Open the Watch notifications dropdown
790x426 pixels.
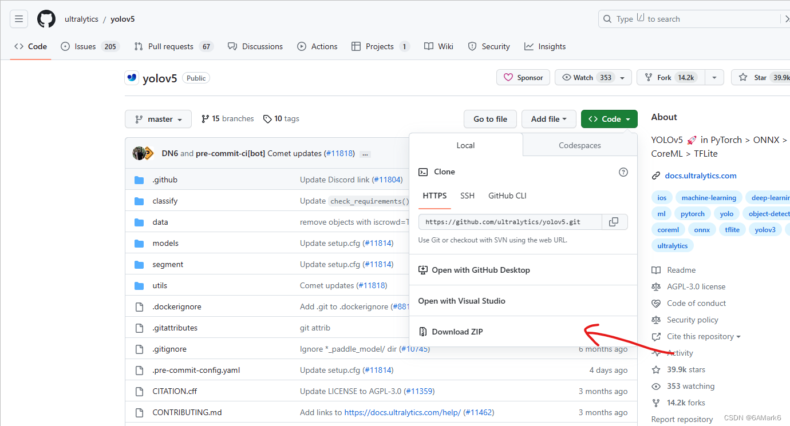click(x=593, y=77)
